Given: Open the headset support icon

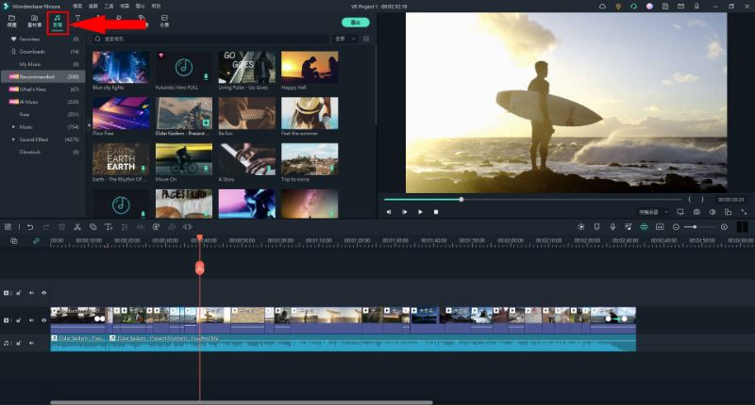Looking at the screenshot, I should click(633, 7).
